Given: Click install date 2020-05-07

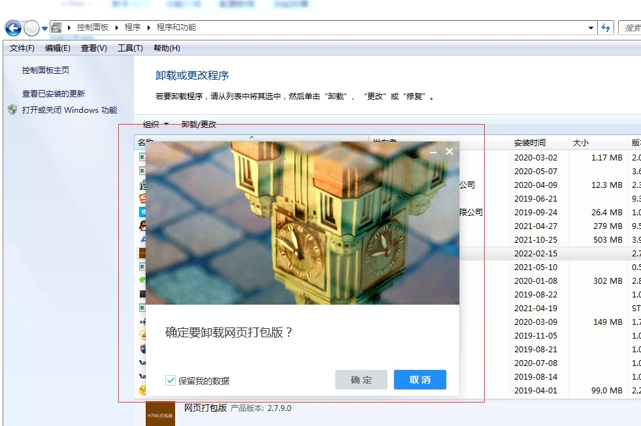Looking at the screenshot, I should click(536, 172).
